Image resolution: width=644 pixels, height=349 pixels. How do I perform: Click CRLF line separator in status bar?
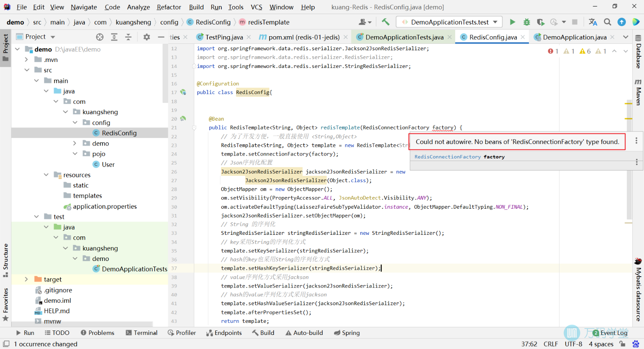[551, 344]
